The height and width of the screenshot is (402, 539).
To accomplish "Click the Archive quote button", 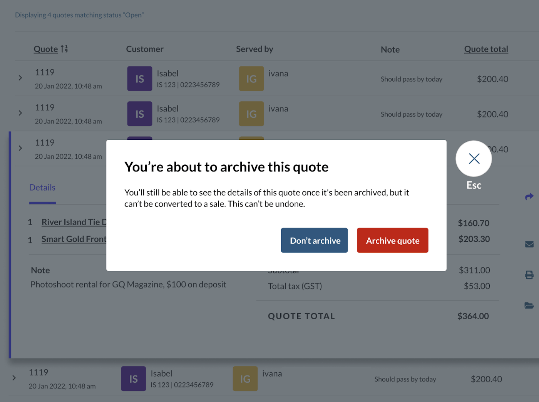I will pos(392,240).
